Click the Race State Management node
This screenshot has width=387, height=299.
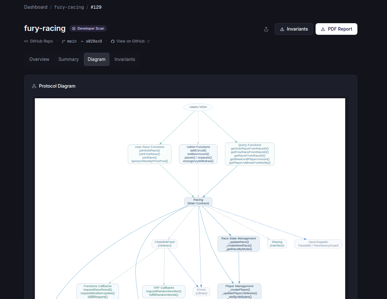238,244
